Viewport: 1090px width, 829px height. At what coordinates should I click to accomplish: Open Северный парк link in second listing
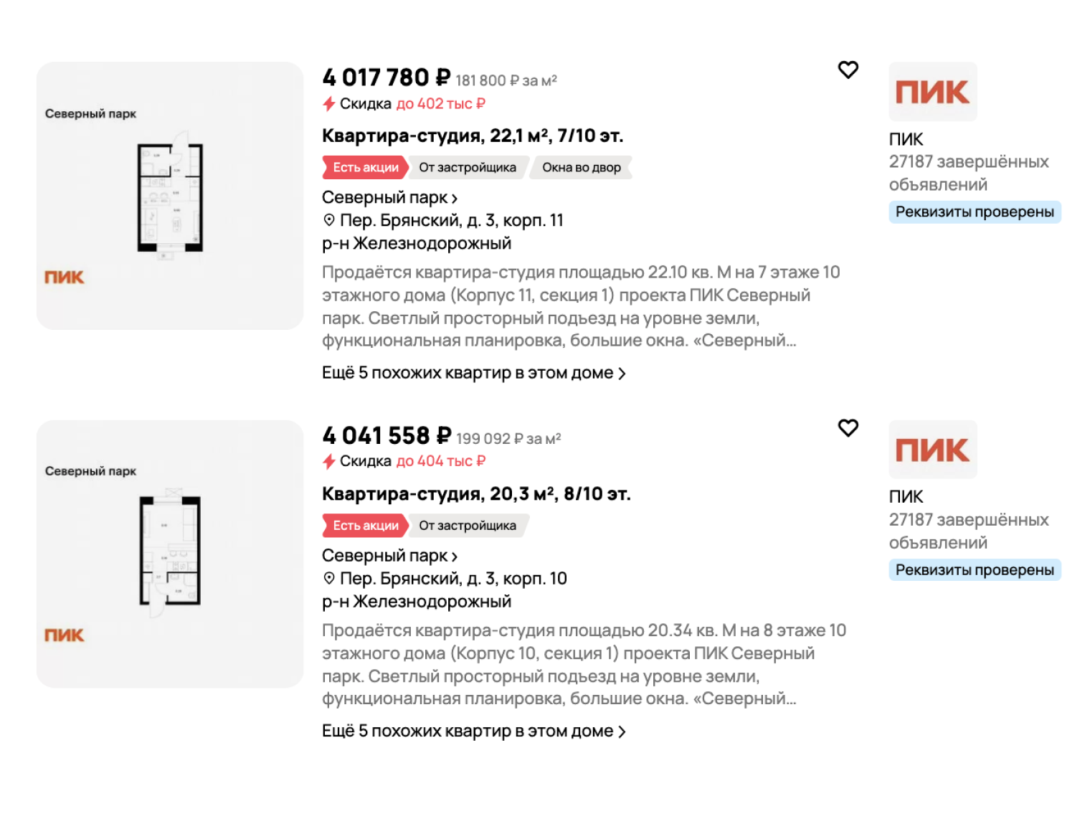(x=389, y=556)
